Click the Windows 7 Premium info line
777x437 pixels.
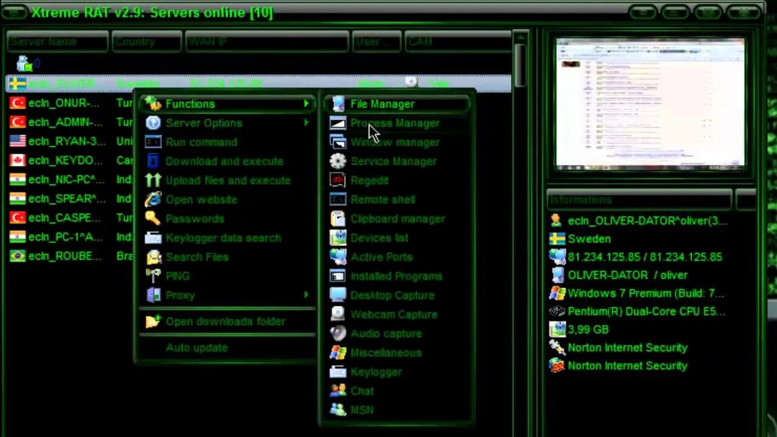[x=636, y=293]
